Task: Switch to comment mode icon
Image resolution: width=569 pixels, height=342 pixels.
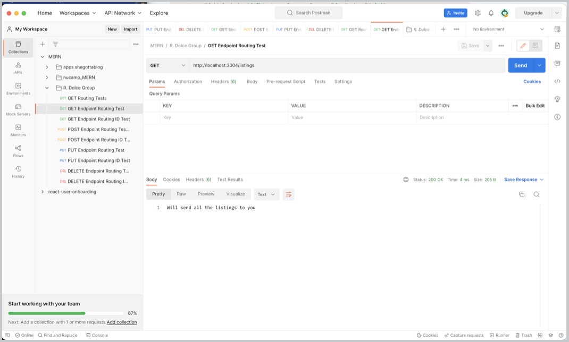Action: coord(535,46)
